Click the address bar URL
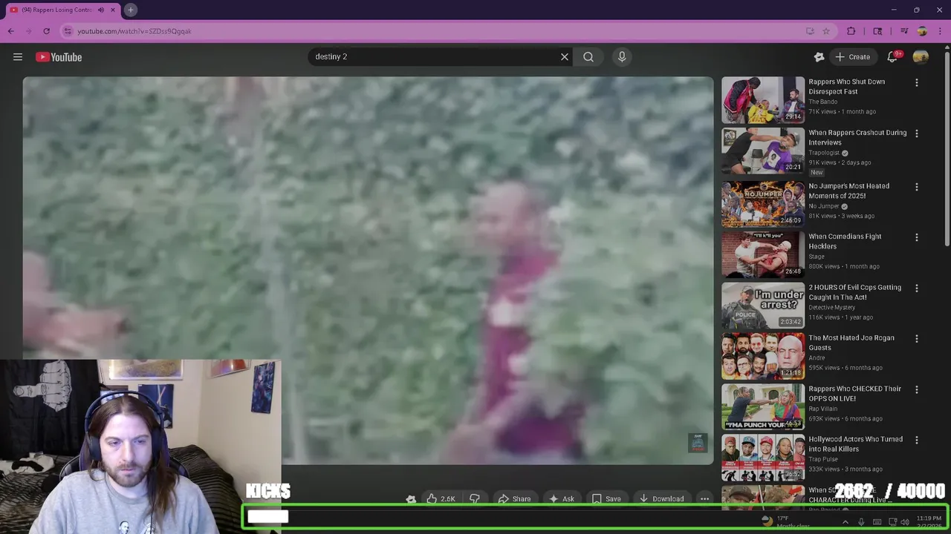 [134, 31]
